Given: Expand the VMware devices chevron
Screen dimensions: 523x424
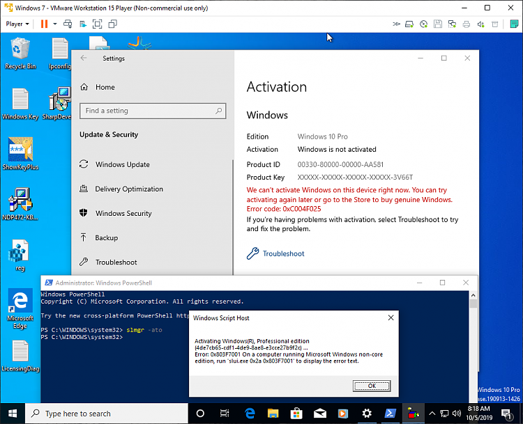Looking at the screenshot, I should (396, 24).
